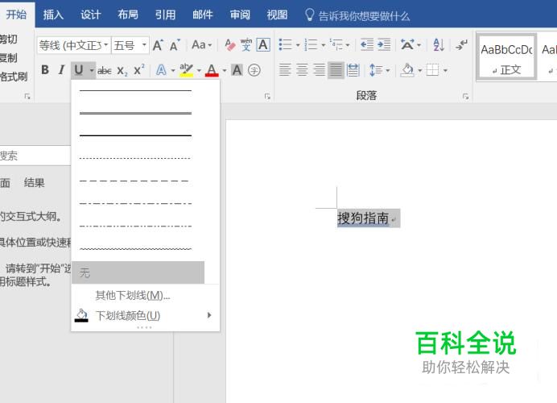Screen dimensions: 557x403
Task: Select 无 underline option
Action: pos(138,272)
